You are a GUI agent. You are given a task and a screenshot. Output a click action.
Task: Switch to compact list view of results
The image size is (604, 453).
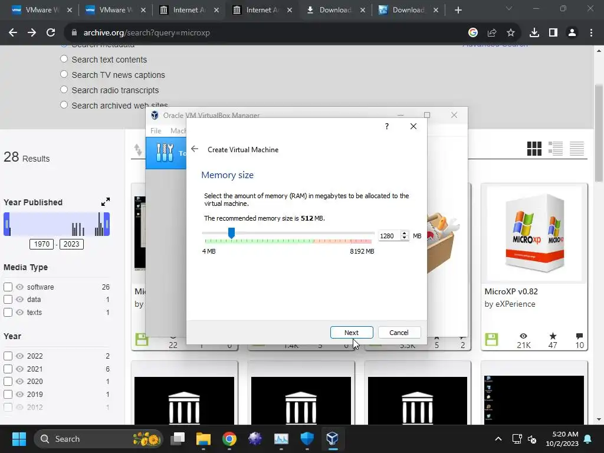tap(577, 148)
